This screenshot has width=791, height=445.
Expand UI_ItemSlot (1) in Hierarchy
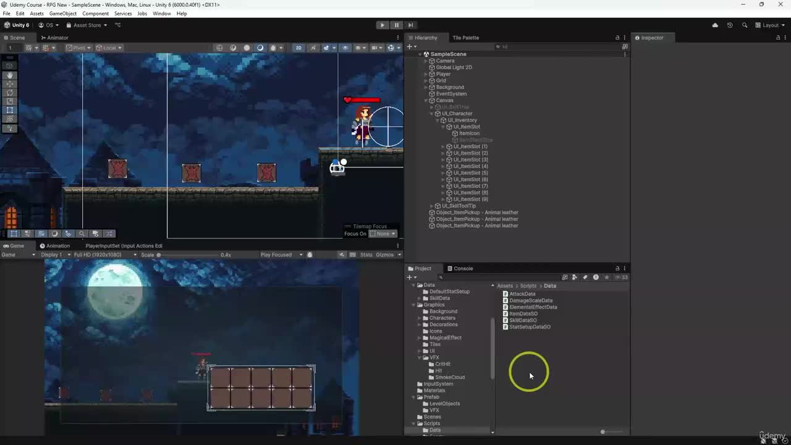tap(444, 146)
